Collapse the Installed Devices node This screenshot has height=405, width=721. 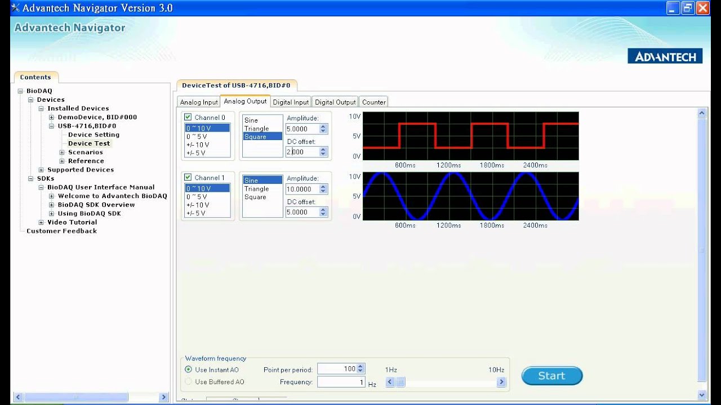point(41,109)
